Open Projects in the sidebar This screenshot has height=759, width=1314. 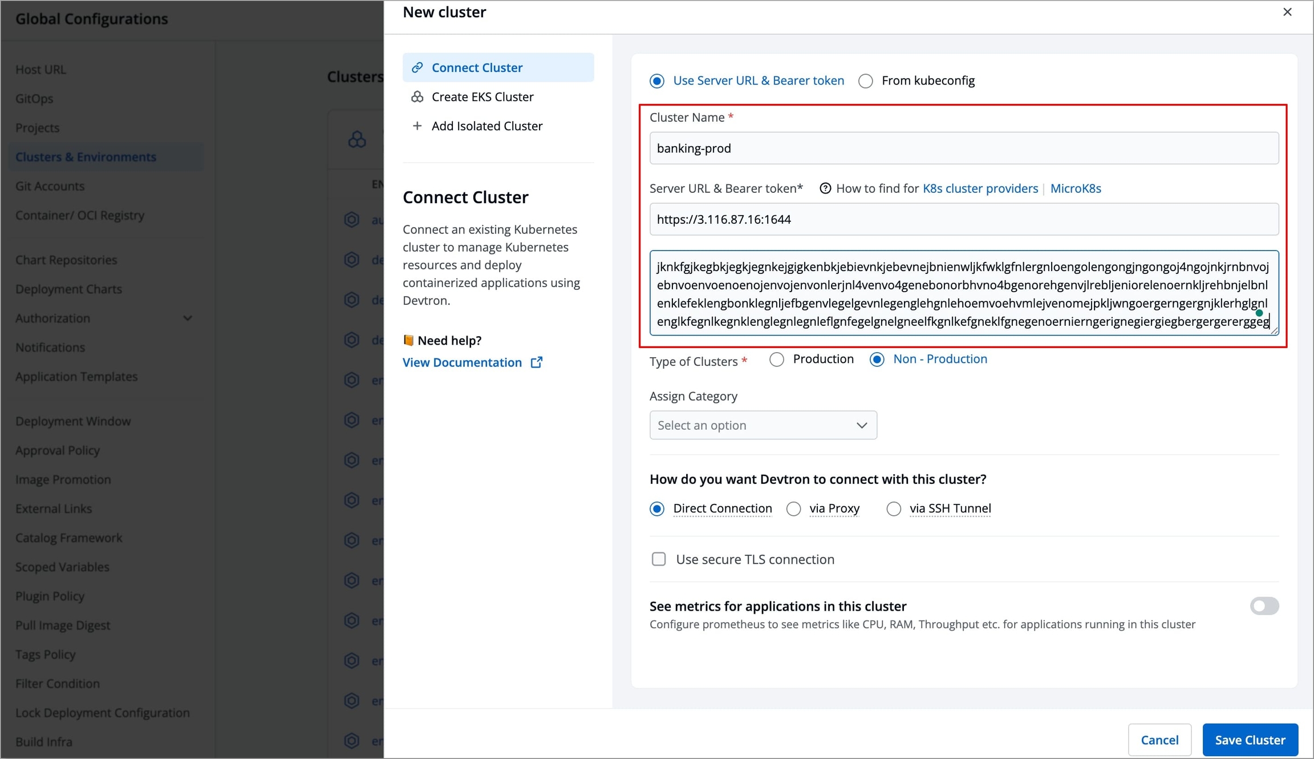point(37,127)
